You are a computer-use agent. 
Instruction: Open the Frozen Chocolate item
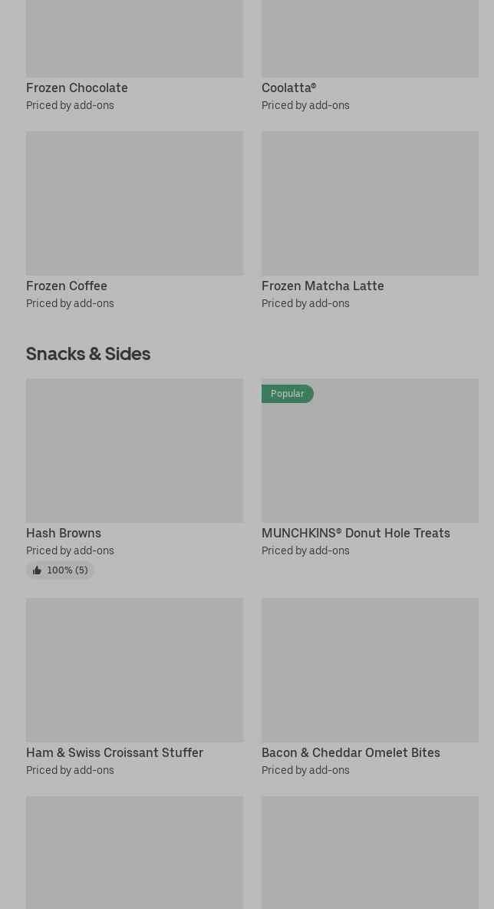coord(77,88)
